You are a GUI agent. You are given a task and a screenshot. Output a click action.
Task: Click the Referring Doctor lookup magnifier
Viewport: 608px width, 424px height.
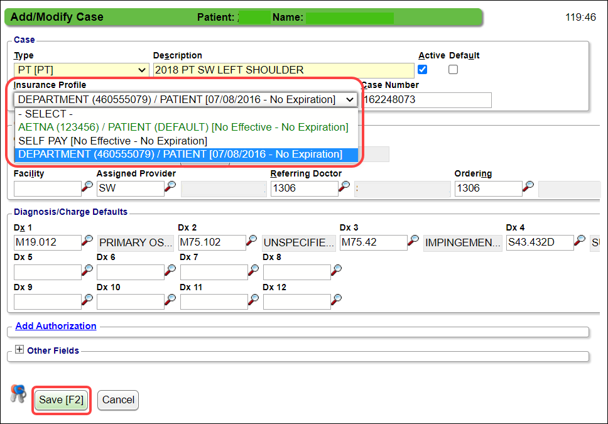344,187
